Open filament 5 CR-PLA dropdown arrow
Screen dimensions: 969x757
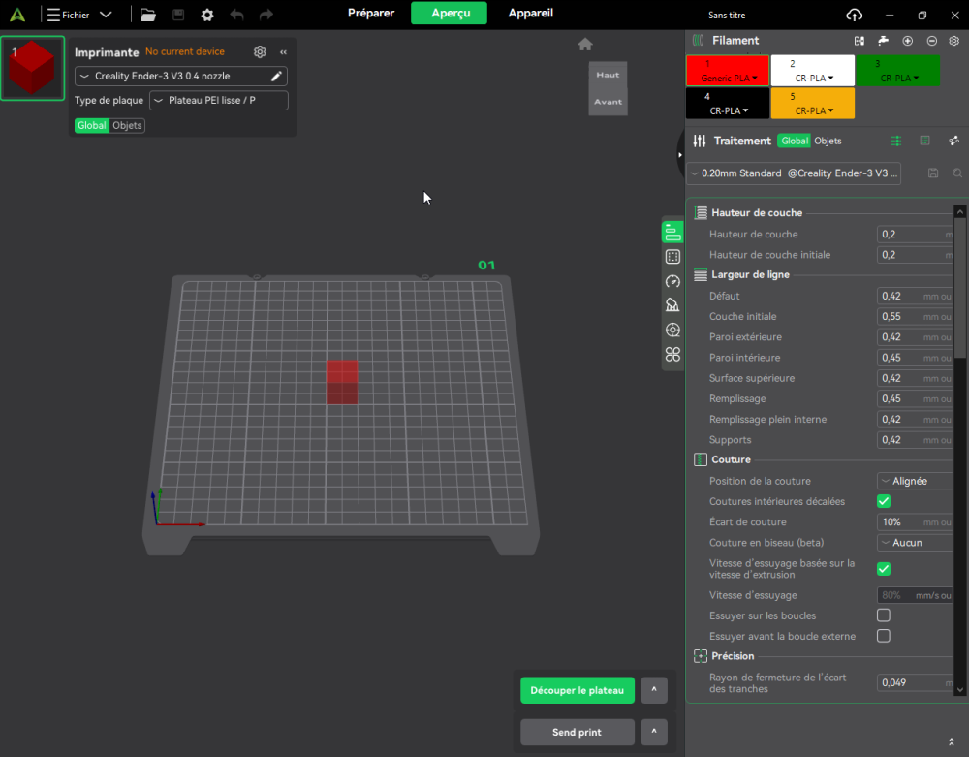point(831,111)
